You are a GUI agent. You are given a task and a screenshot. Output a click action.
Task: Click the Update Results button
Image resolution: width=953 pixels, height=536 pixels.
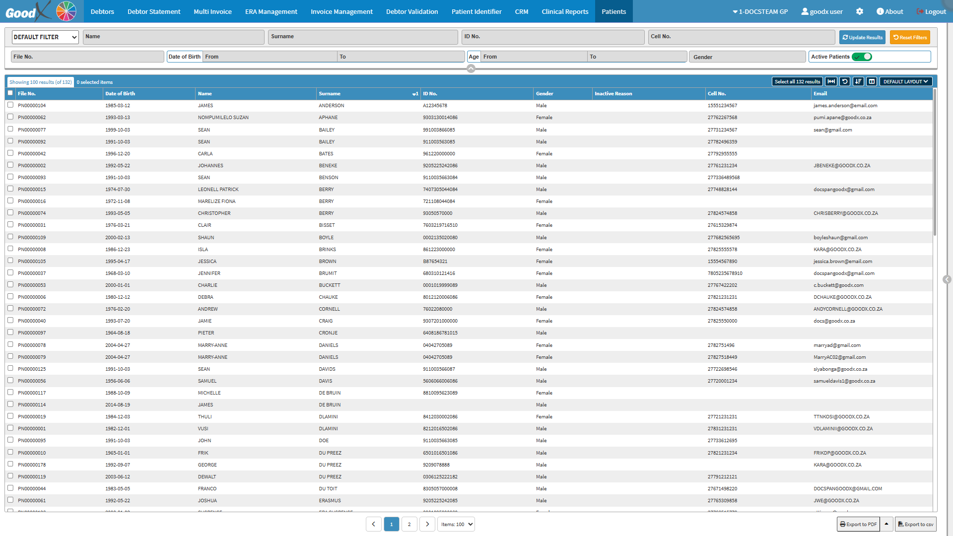(862, 37)
